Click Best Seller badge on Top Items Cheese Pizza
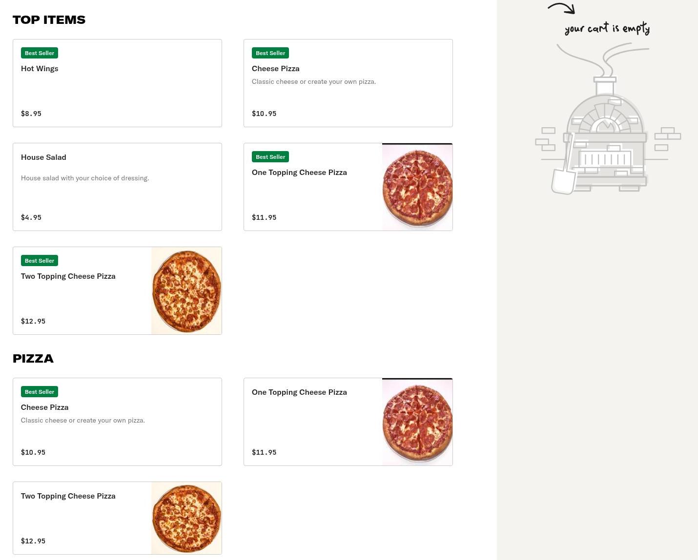The height and width of the screenshot is (560, 698). (x=270, y=53)
